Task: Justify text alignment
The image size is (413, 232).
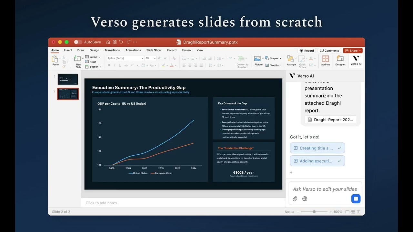Action: tap(201, 65)
